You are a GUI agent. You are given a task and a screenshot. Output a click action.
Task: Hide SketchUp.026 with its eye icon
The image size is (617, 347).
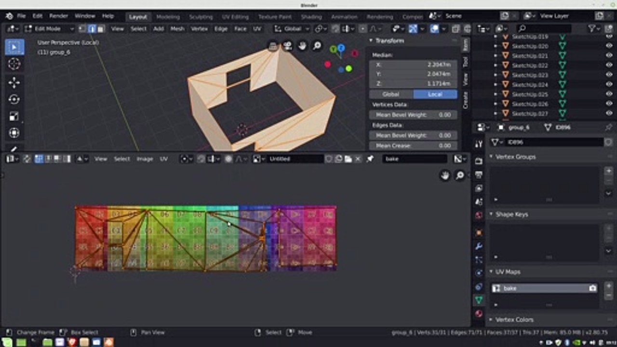[610, 104]
